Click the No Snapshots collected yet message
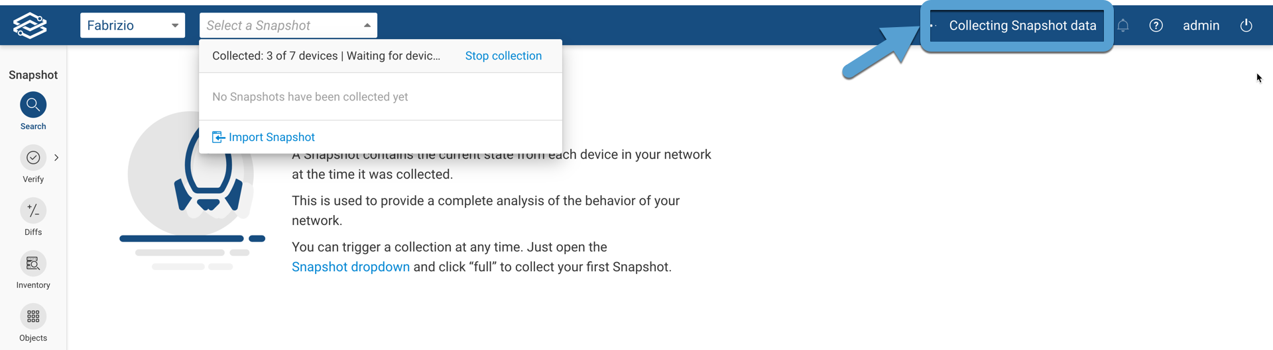This screenshot has height=350, width=1273. pos(310,97)
